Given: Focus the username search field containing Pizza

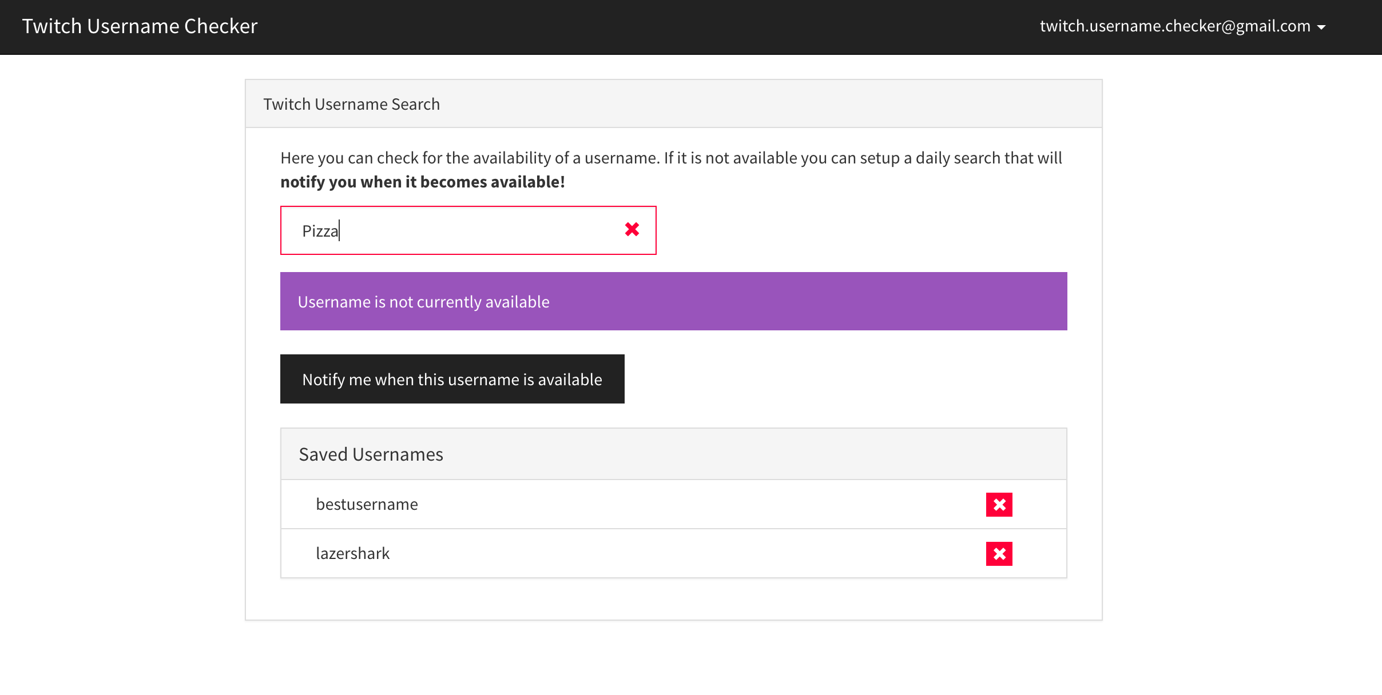Looking at the screenshot, I should 468,230.
